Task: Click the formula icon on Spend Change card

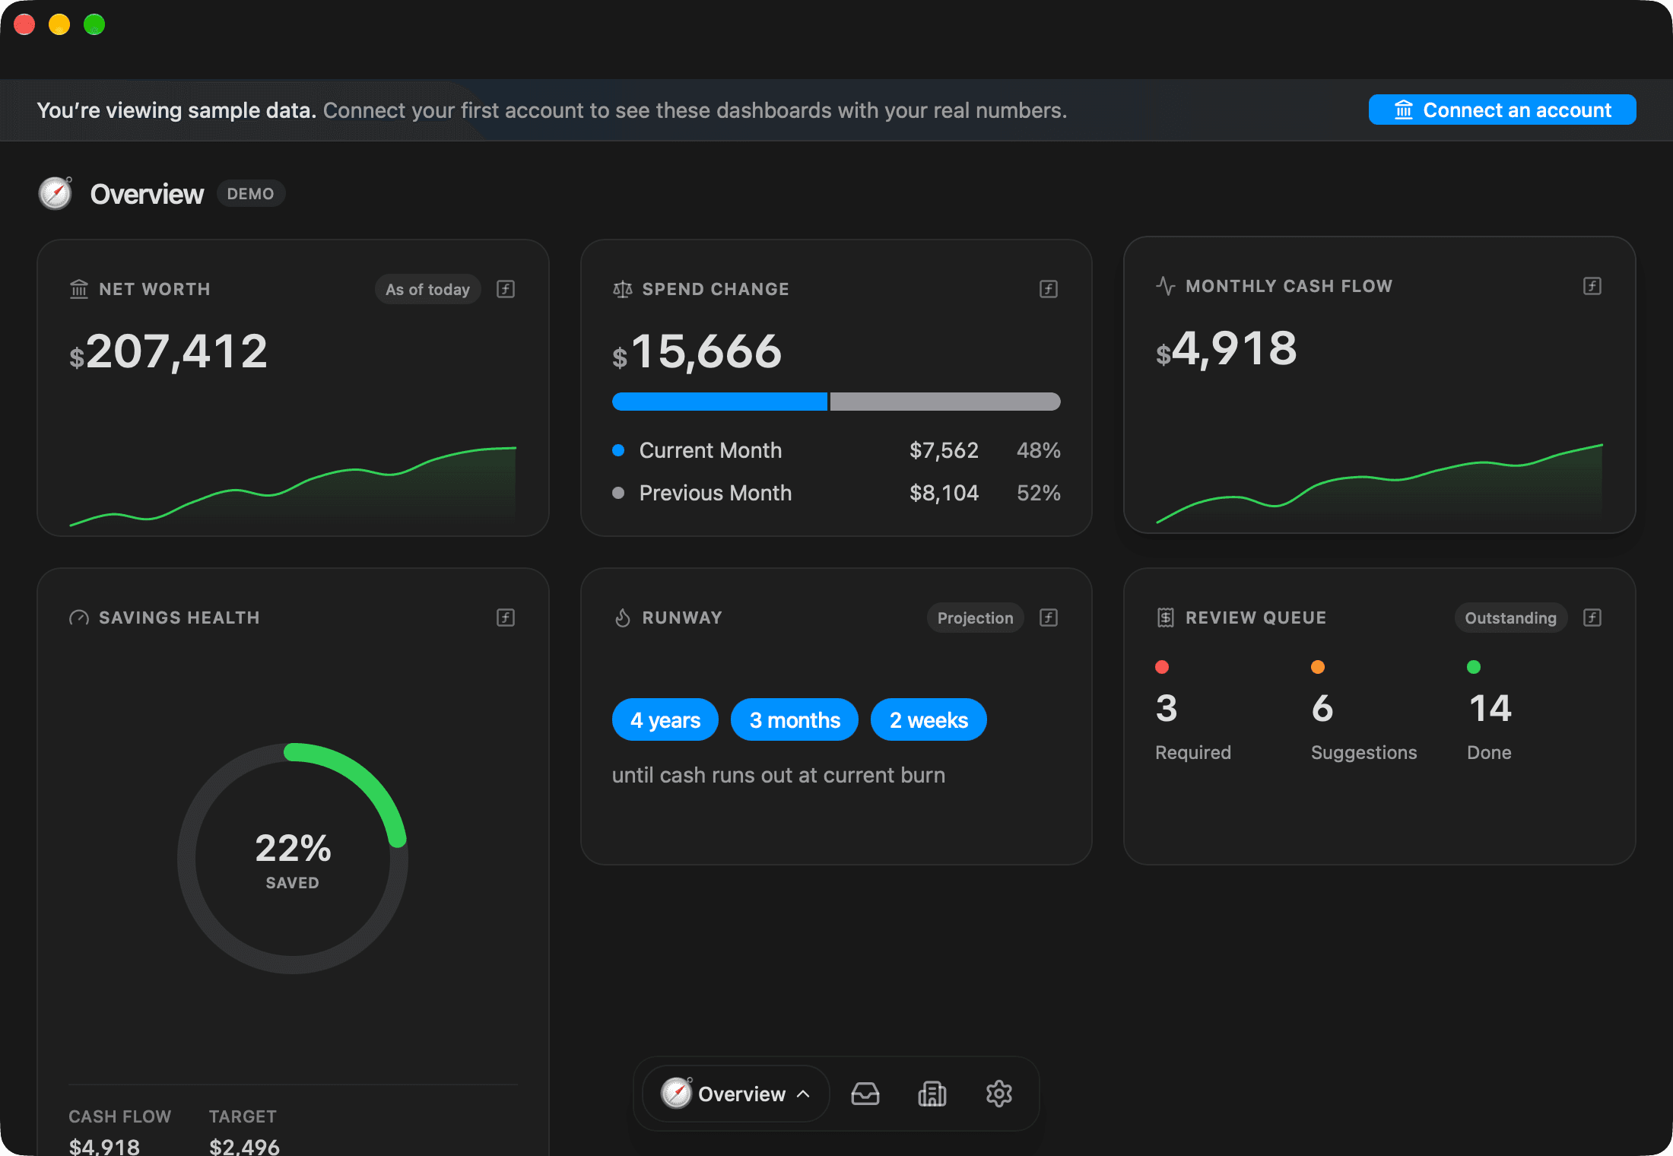Action: pos(1049,289)
